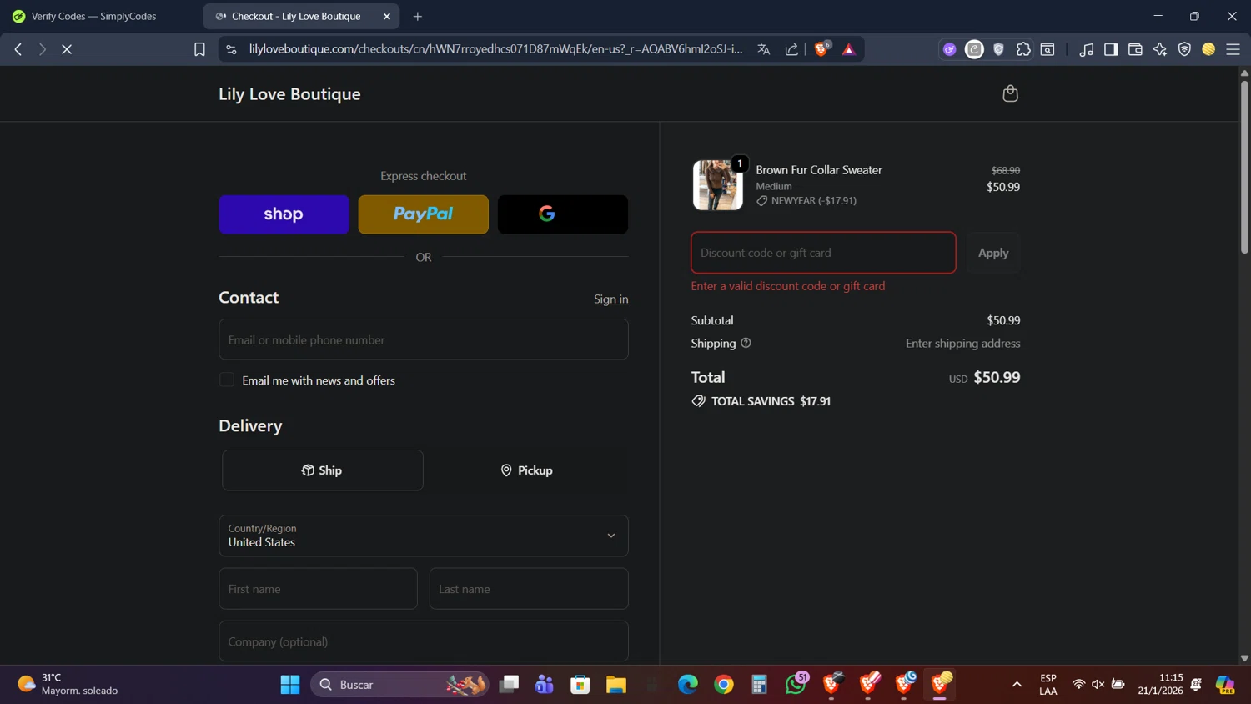Check 'Email me with news and offers'
The width and height of the screenshot is (1251, 704).
point(227,380)
